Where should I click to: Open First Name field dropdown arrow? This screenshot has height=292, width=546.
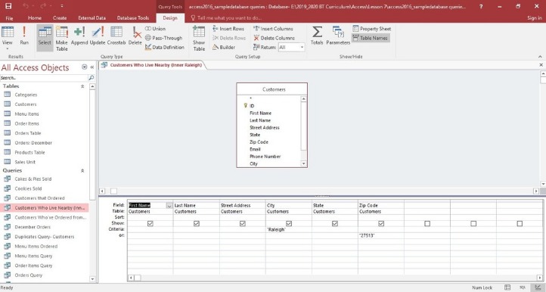(x=169, y=206)
